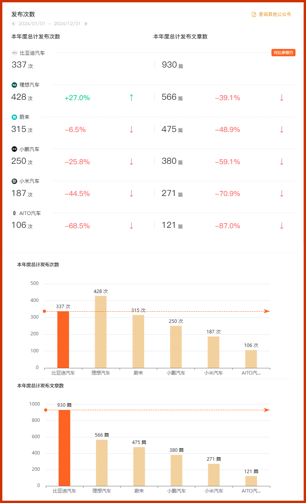Click green up arrow beside +27.0%

[131, 97]
